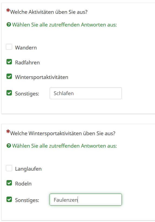The height and width of the screenshot is (222, 155).
Task: Click the help icon under the Wintersportaktivitäten question
Action: click(9, 146)
